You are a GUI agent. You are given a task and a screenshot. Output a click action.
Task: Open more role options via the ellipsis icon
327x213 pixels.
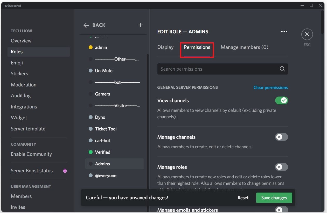tap(284, 31)
